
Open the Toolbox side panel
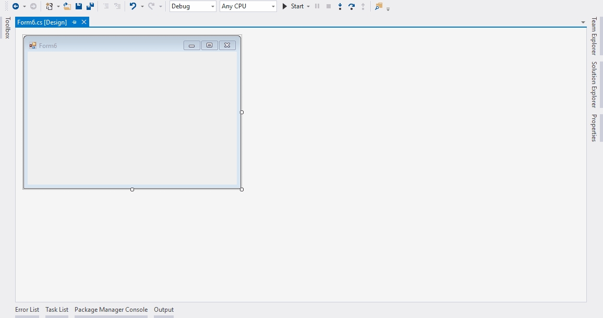[7, 28]
